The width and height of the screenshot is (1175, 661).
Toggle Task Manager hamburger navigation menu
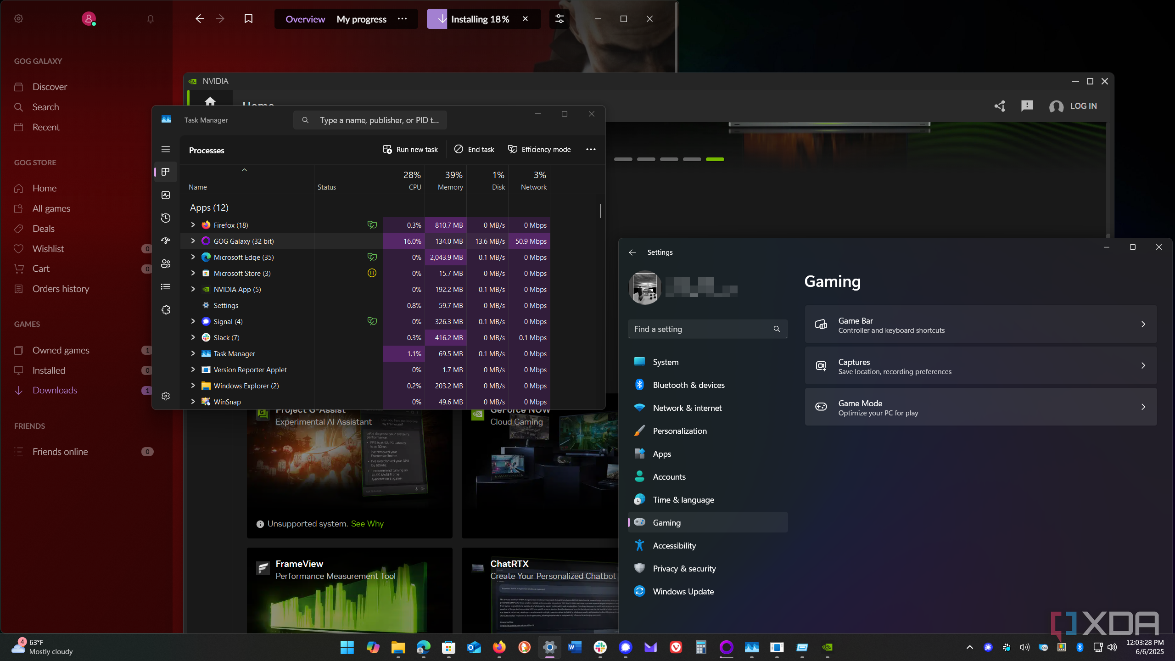pyautogui.click(x=166, y=149)
